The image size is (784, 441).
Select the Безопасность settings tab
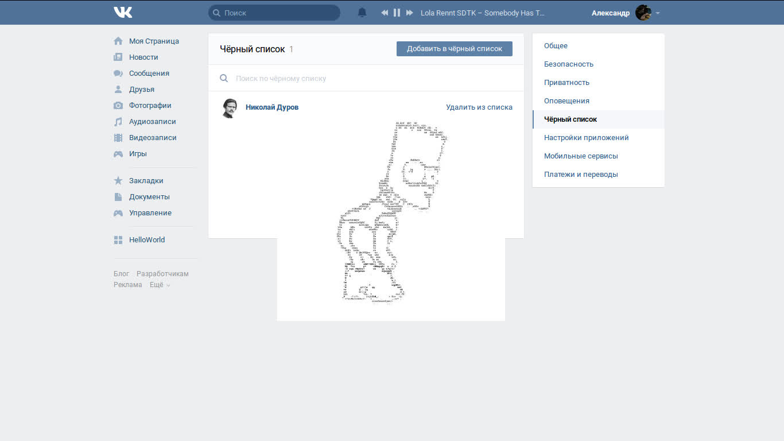pos(568,64)
